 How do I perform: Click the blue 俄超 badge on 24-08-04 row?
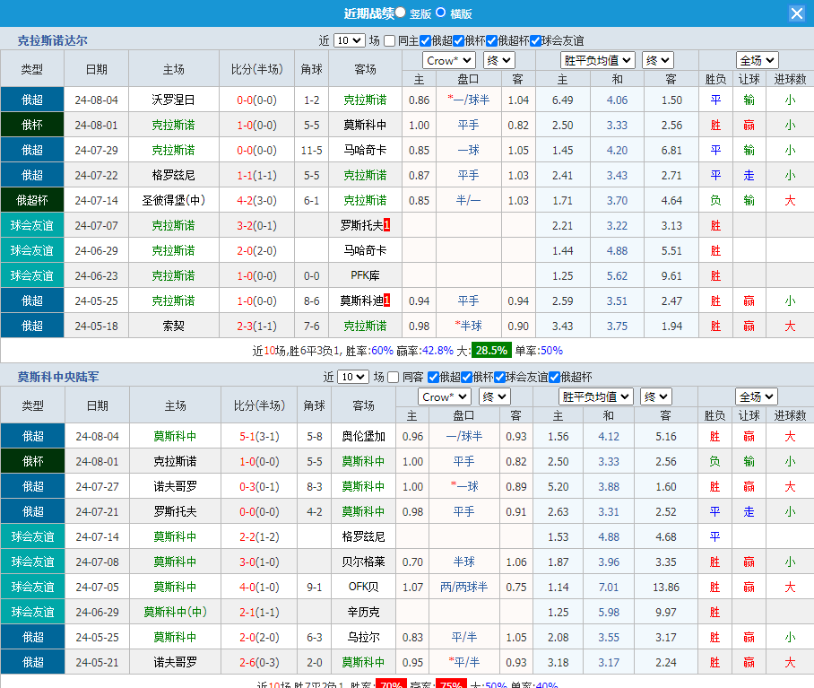click(31, 100)
